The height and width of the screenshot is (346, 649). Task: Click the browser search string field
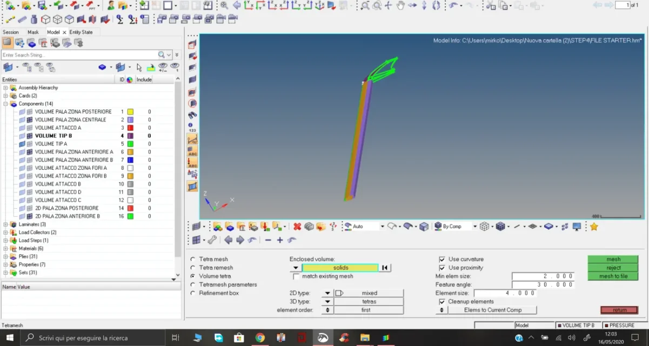point(79,55)
